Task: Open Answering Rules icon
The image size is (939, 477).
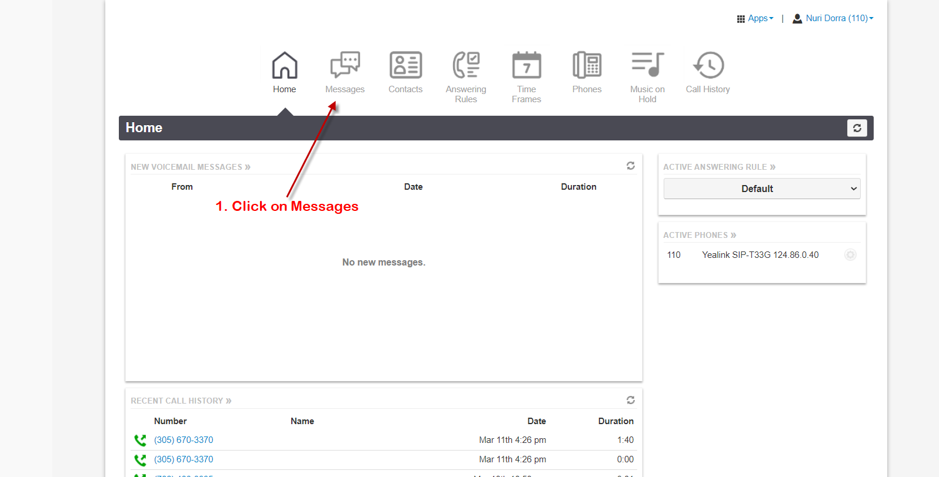Action: click(466, 65)
